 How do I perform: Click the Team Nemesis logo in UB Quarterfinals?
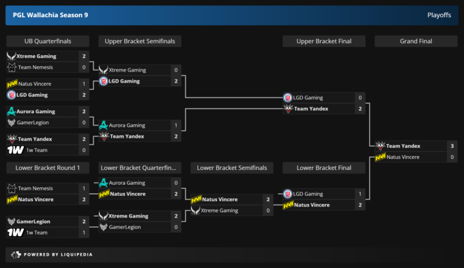pyautogui.click(x=12, y=67)
